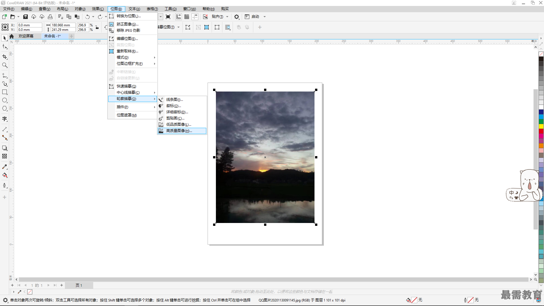Add a new document tab with plus
544x306 pixels.
pos(71,36)
